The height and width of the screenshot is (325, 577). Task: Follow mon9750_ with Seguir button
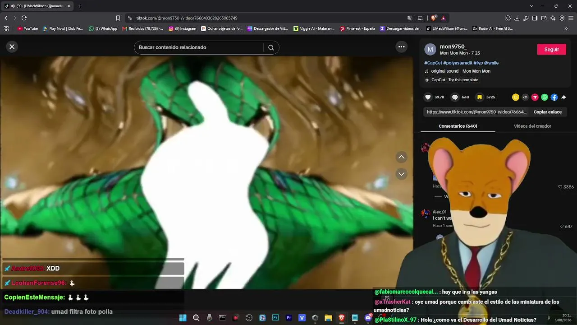[x=551, y=50]
